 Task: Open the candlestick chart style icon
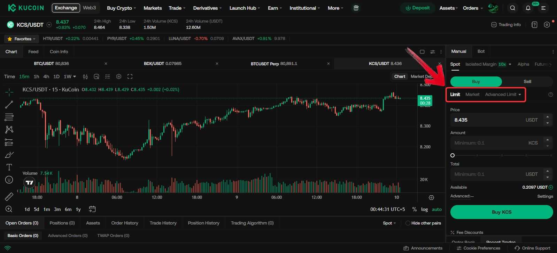tap(85, 76)
